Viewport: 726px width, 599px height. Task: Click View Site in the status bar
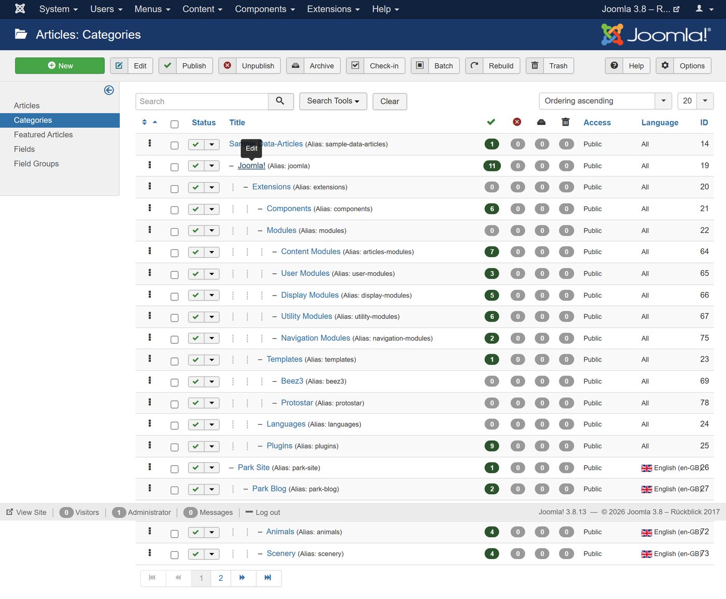pyautogui.click(x=26, y=512)
